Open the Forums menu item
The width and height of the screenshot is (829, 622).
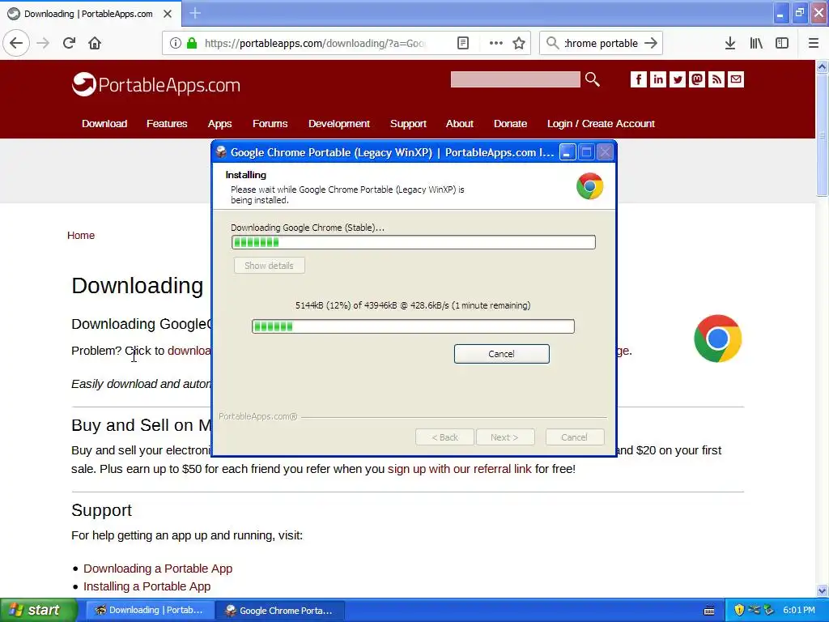pyautogui.click(x=270, y=123)
